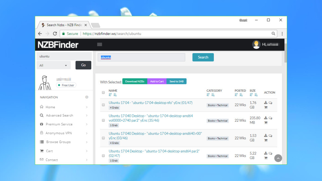Viewport: 322px width, 181px height.
Task: Reload the page
Action: [x=55, y=34]
